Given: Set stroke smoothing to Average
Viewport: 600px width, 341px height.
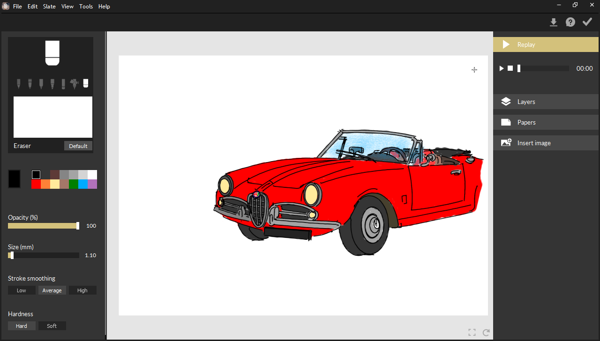Looking at the screenshot, I should (52, 290).
